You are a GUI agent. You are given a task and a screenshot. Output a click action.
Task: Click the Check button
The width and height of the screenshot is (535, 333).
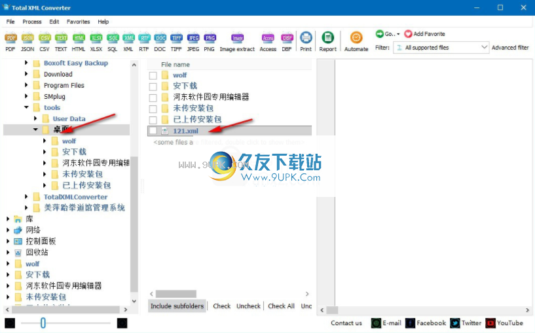222,306
